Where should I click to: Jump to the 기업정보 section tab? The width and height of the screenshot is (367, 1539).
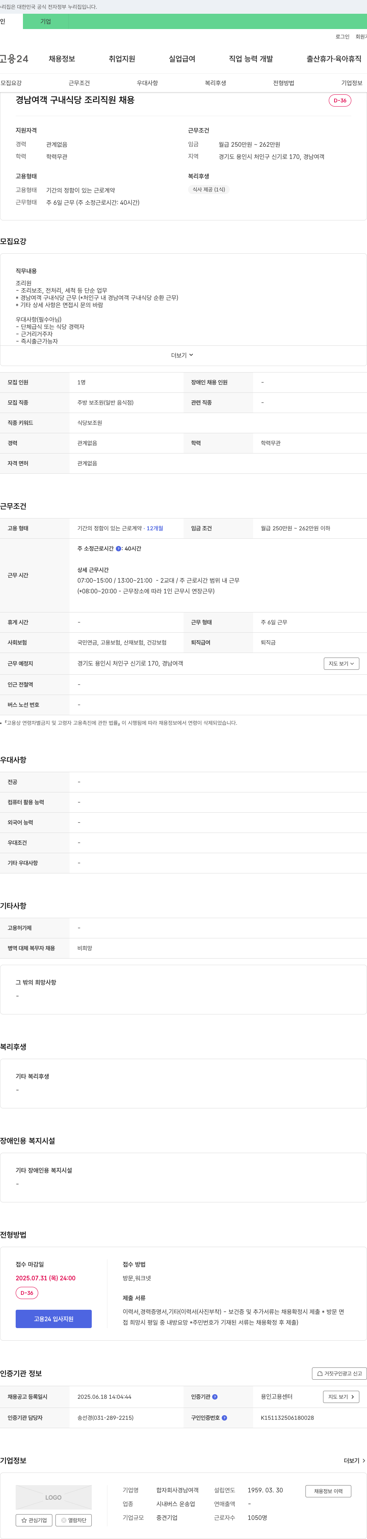pyautogui.click(x=351, y=83)
